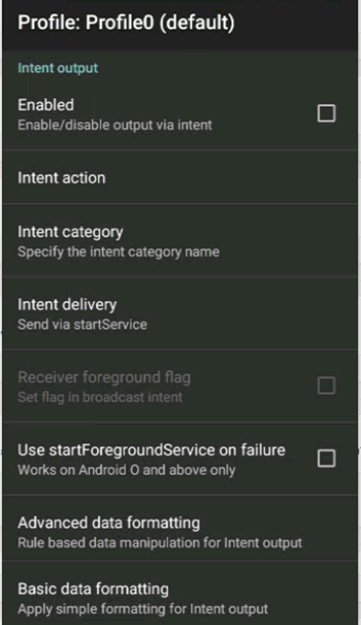Viewport: 361px width, 625px height.
Task: Check the startForegroundService on failure box
Action: tap(326, 458)
